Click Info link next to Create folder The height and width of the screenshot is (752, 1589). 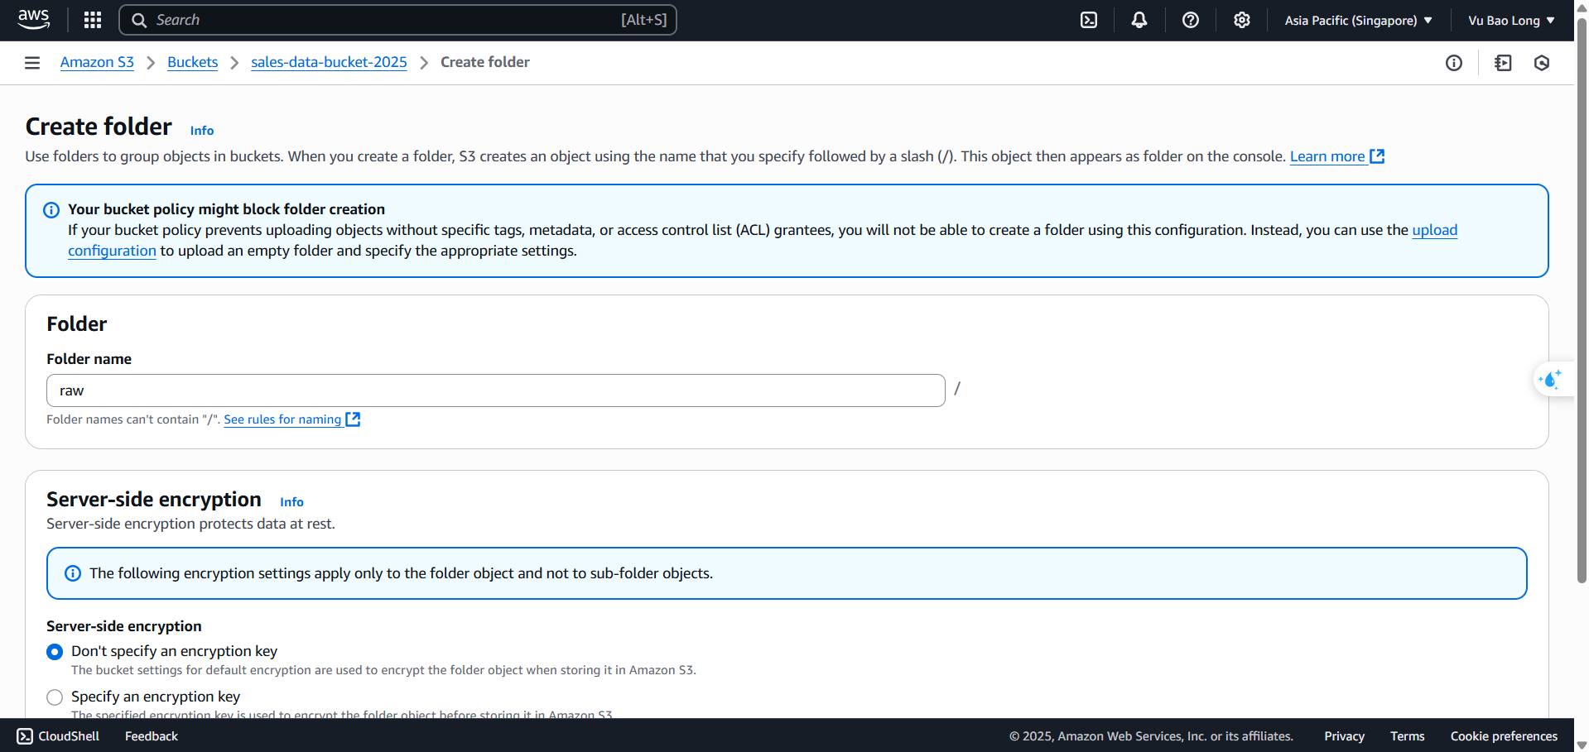point(202,131)
